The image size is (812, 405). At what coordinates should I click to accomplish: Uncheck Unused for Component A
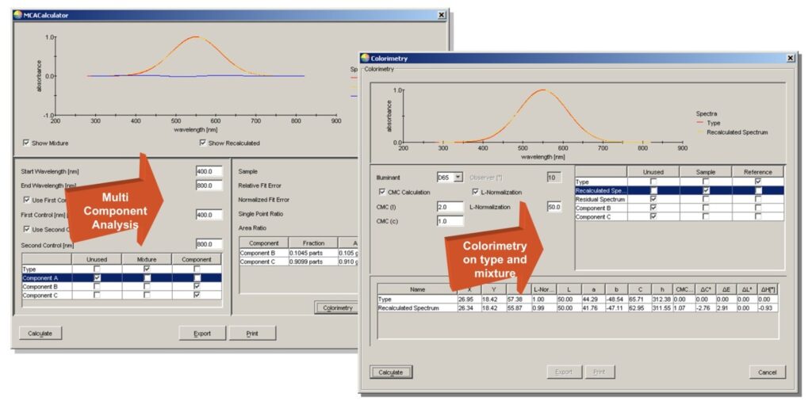point(97,278)
